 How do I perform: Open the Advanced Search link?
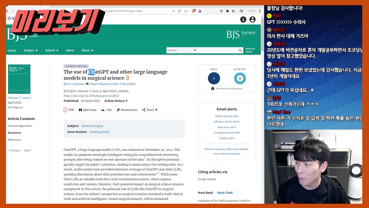(x=250, y=50)
